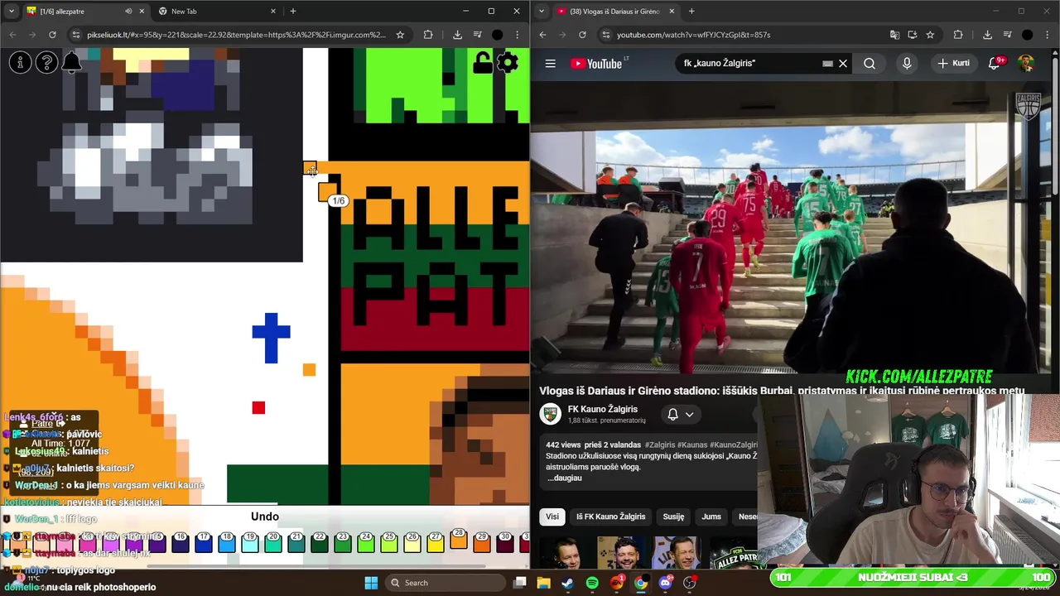Screen dimensions: 1060x596
Task: Click the #Kaunas hashtag
Action: point(694,445)
